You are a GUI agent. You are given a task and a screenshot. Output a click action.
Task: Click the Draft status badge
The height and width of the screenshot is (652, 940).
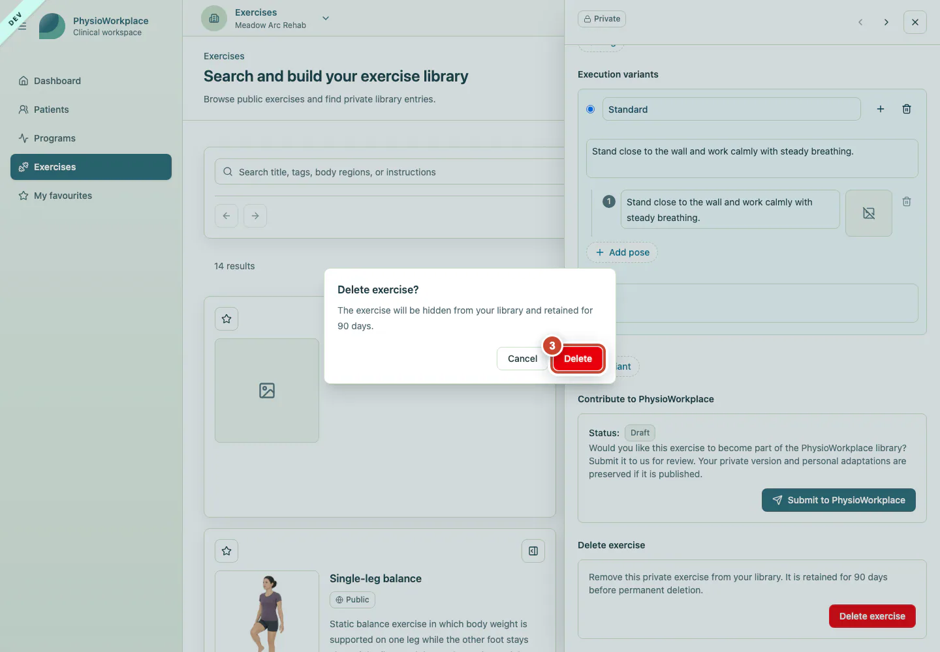pyautogui.click(x=640, y=433)
